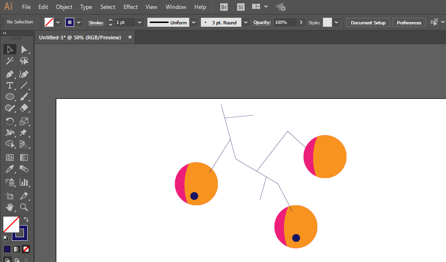
Task: Select the Direct Selection tool
Action: (x=24, y=49)
